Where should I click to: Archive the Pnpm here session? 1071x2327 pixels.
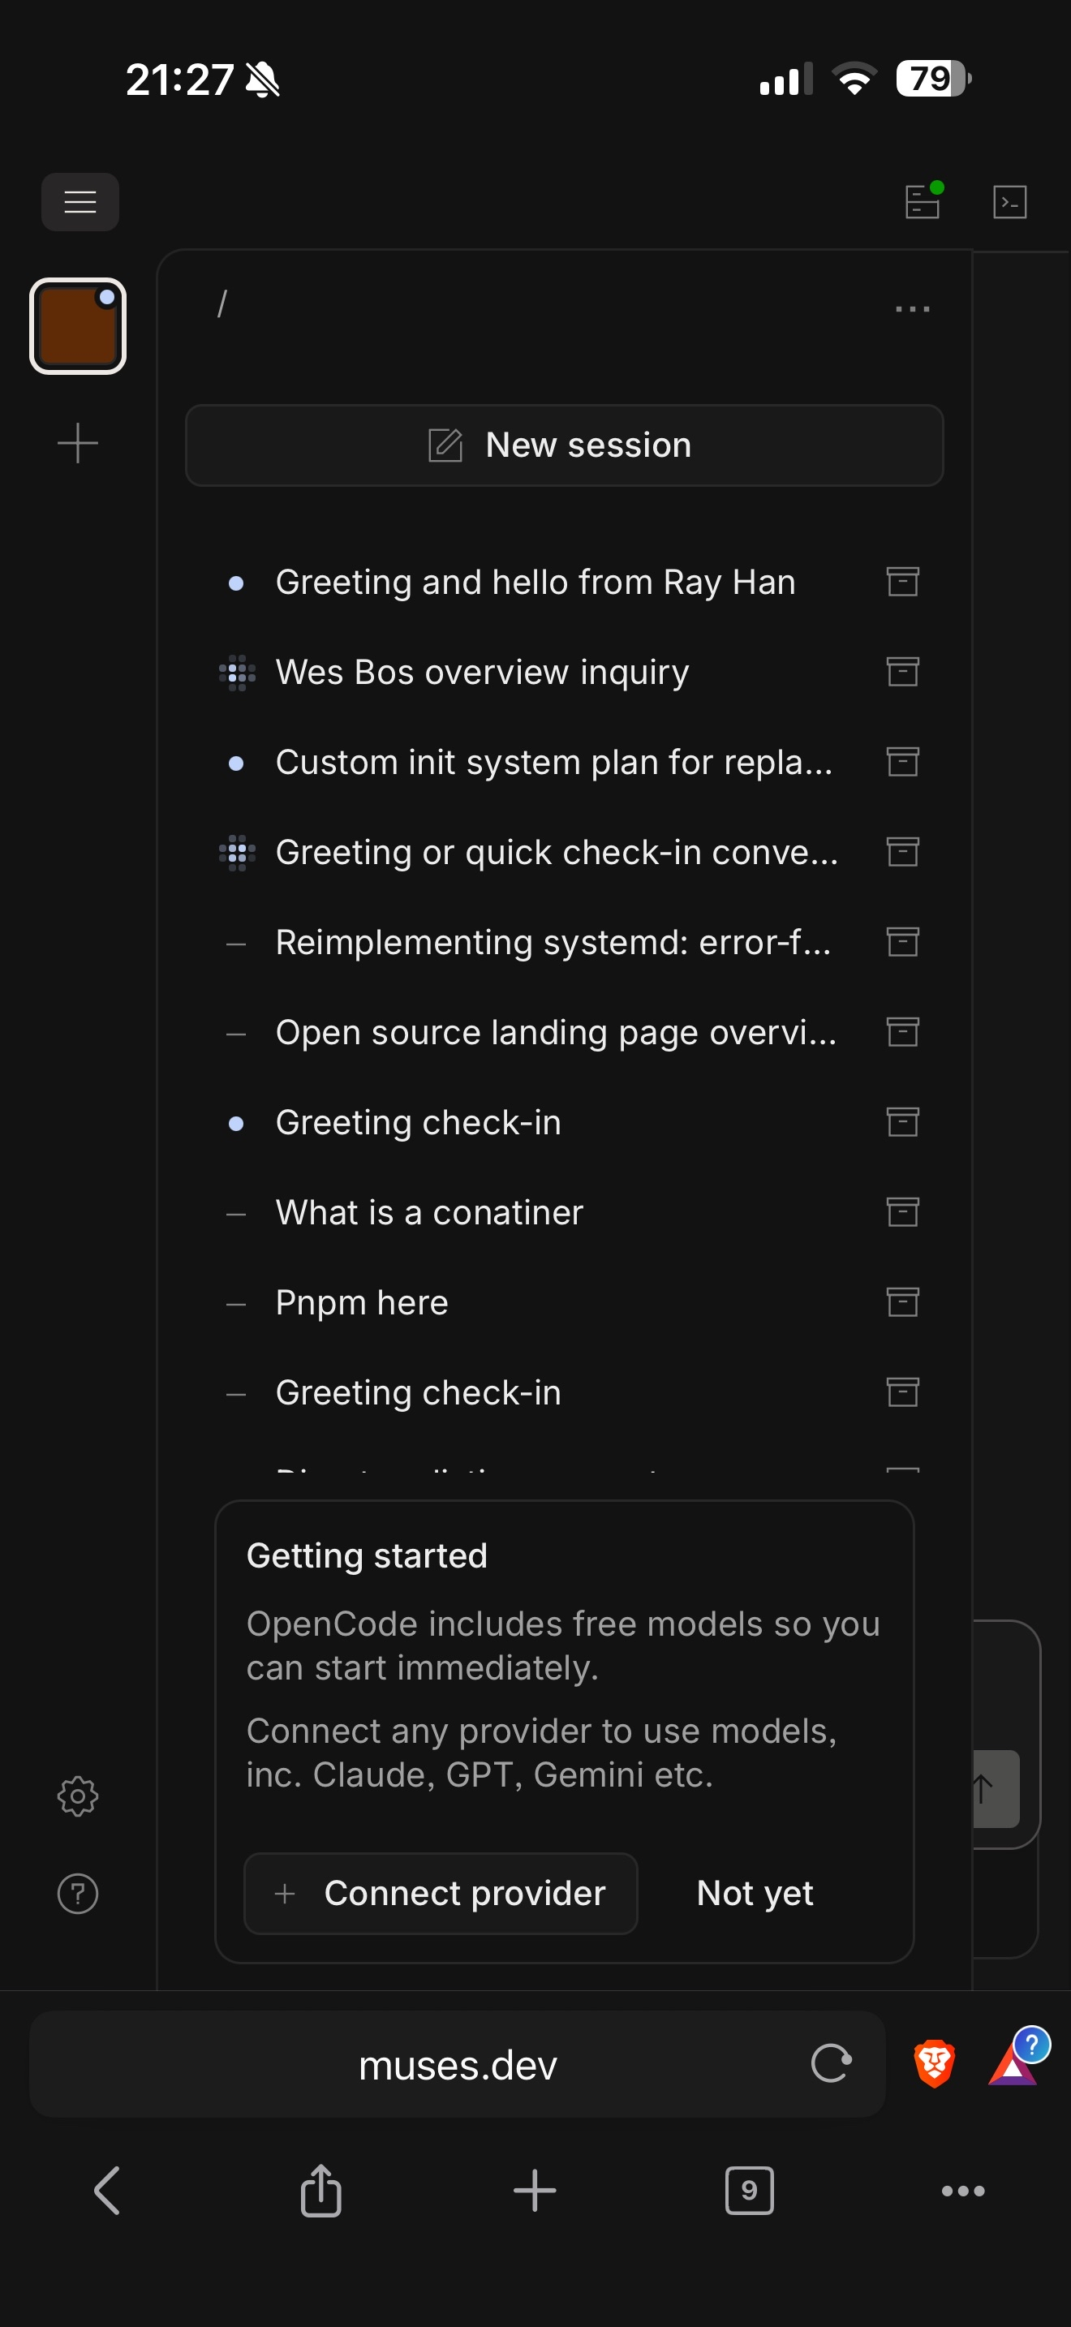[902, 1301]
